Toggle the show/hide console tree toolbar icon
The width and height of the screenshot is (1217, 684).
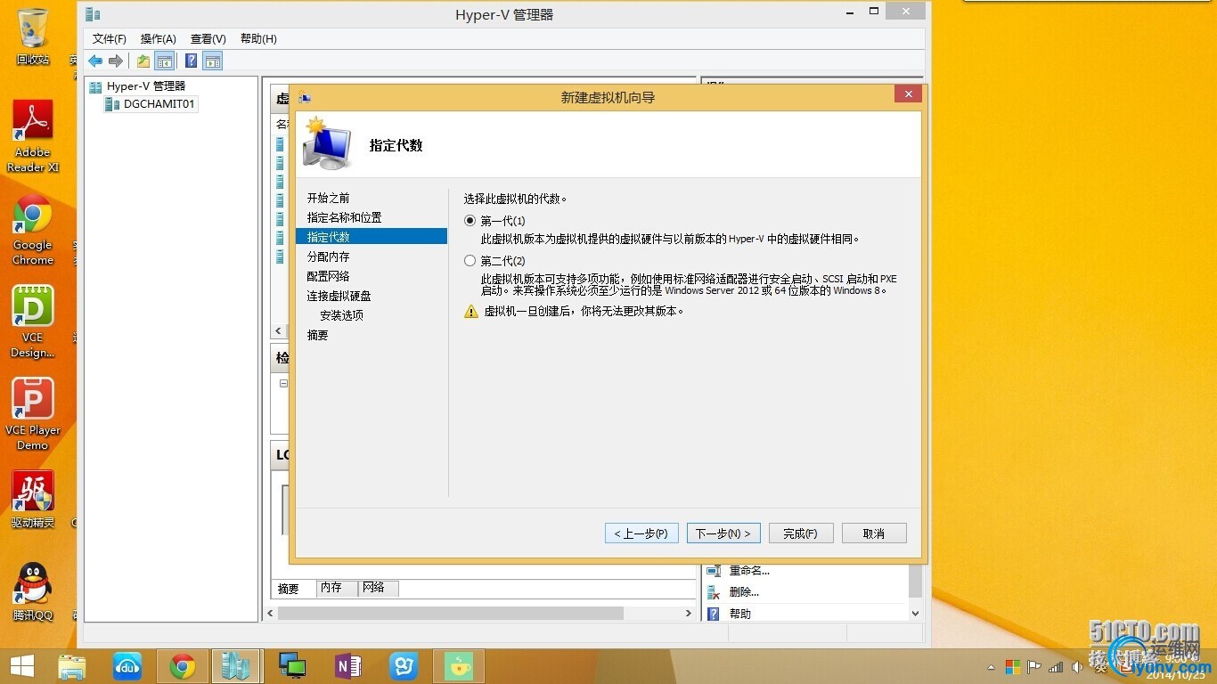[x=164, y=61]
